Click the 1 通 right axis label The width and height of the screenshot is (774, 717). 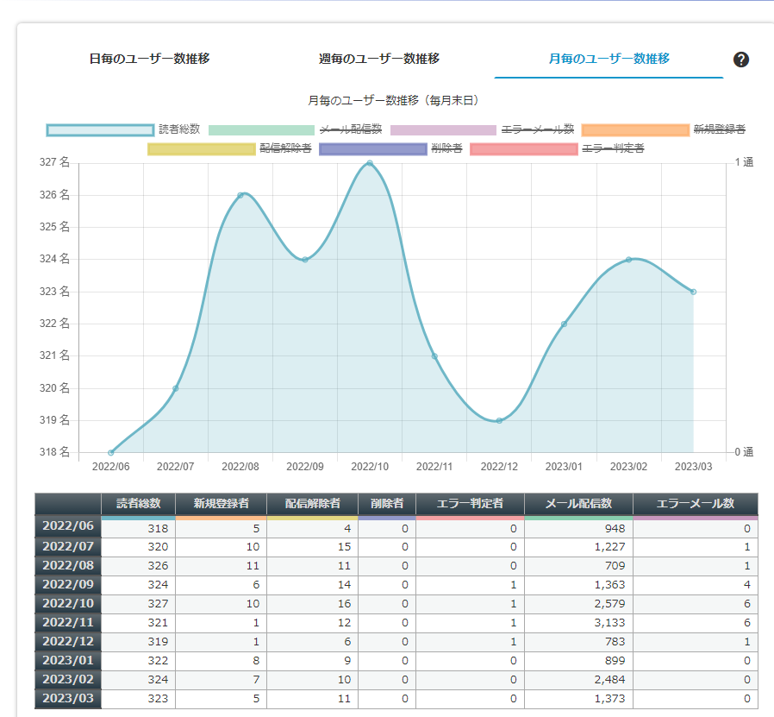point(744,162)
